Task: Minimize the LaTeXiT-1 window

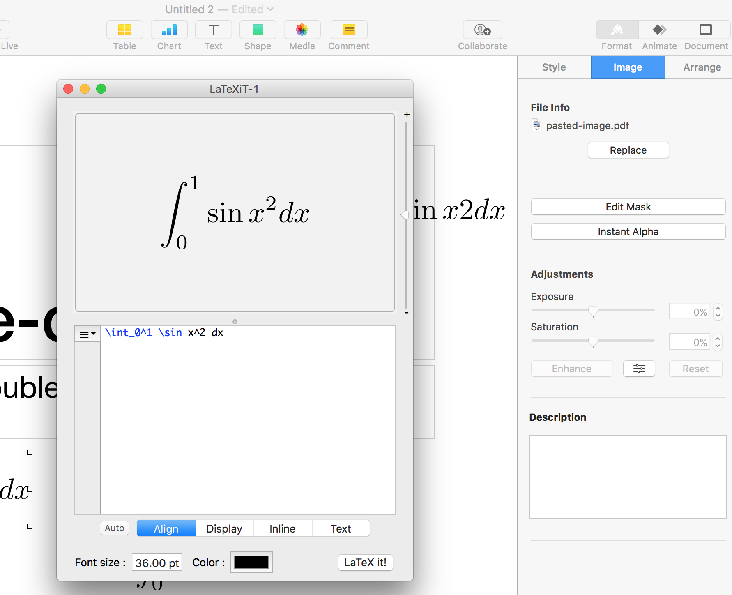Action: 85,89
